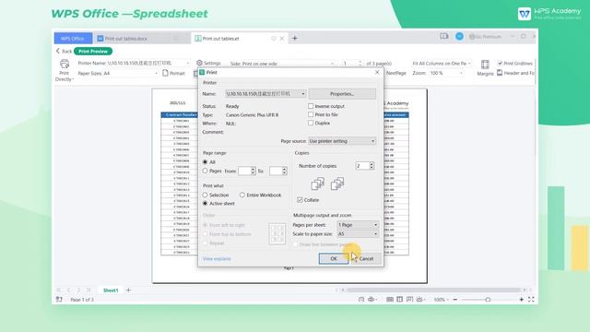Select the Pages range radio button
590x332 pixels.
click(x=205, y=171)
